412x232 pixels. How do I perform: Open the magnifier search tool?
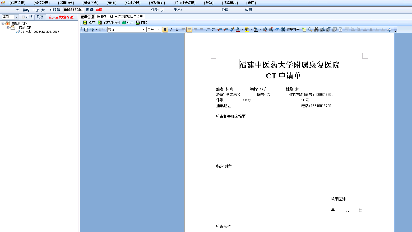[x=310, y=30]
